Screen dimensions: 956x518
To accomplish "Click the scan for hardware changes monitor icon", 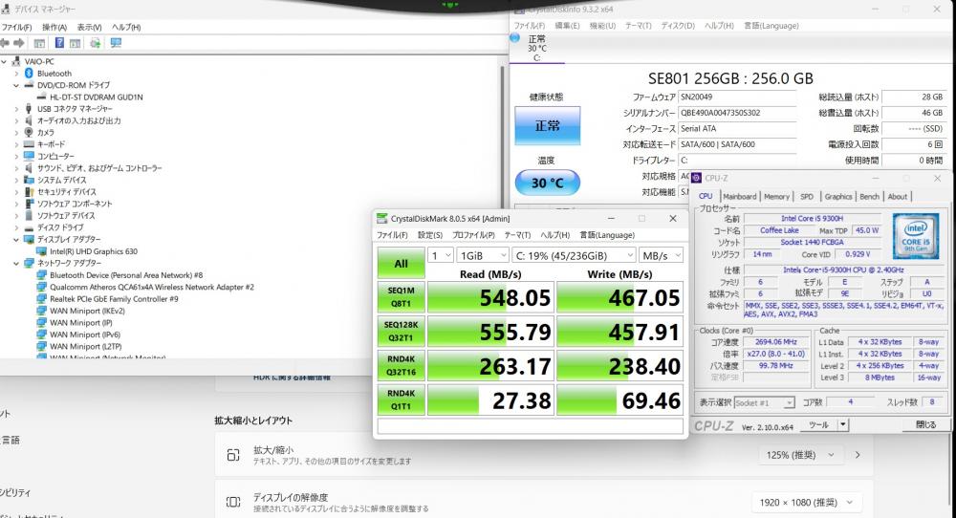I will (116, 43).
